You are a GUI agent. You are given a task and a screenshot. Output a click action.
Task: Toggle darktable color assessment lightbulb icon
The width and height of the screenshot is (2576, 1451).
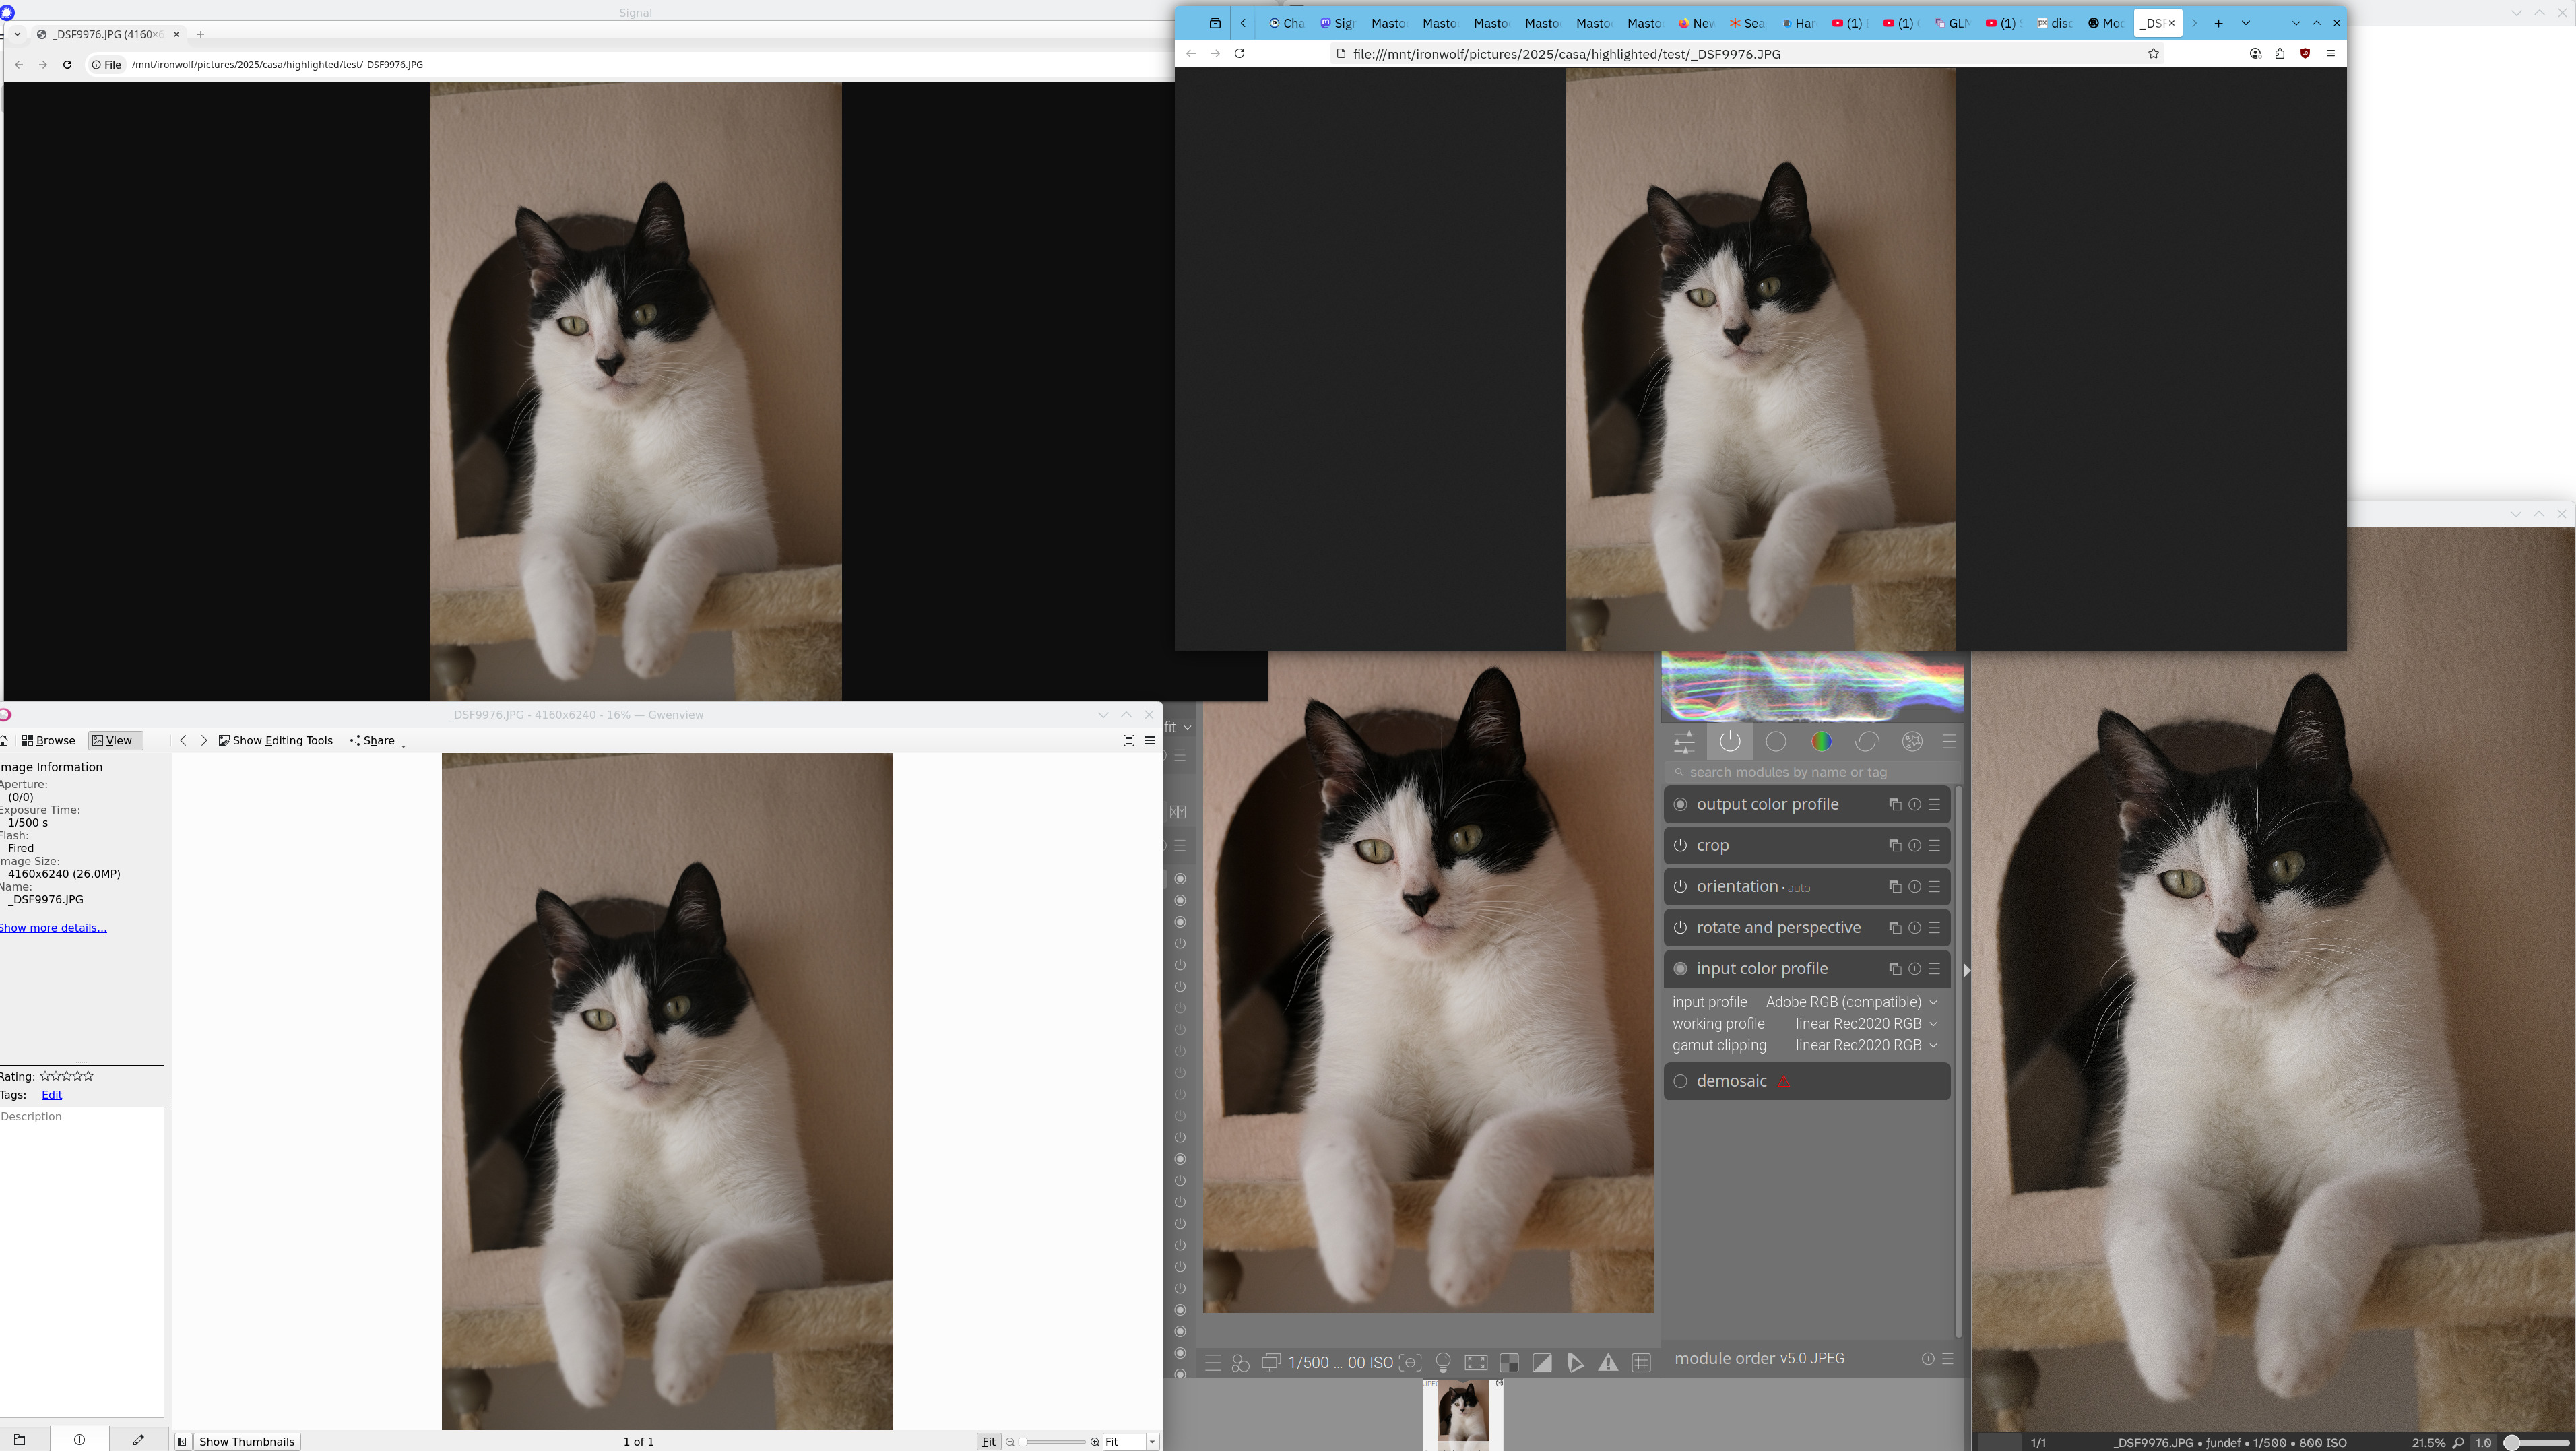[x=1443, y=1362]
